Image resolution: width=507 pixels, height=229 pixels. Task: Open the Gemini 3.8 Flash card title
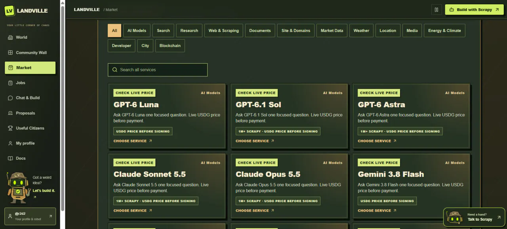pyautogui.click(x=391, y=174)
